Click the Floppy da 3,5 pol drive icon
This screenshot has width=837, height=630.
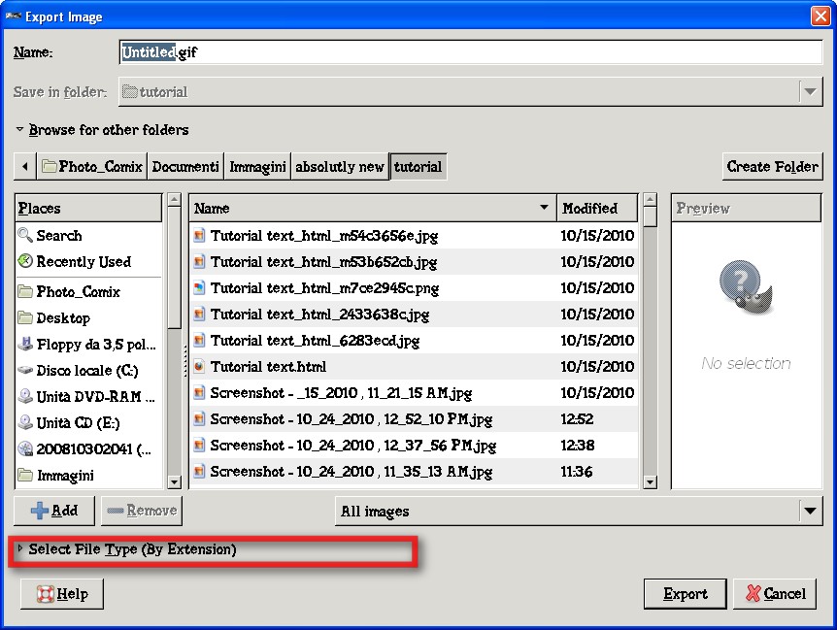point(25,344)
